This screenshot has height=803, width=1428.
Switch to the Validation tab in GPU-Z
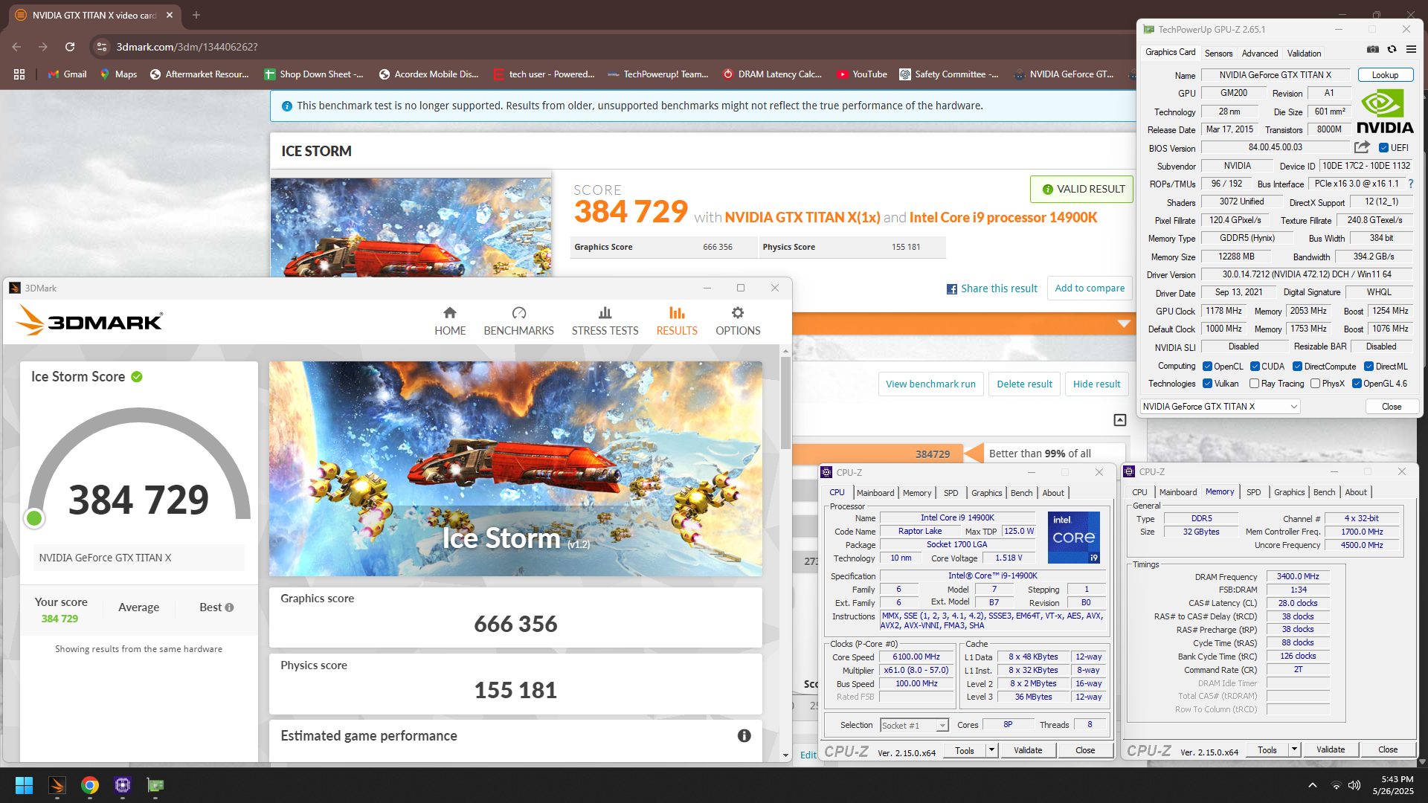coord(1304,54)
